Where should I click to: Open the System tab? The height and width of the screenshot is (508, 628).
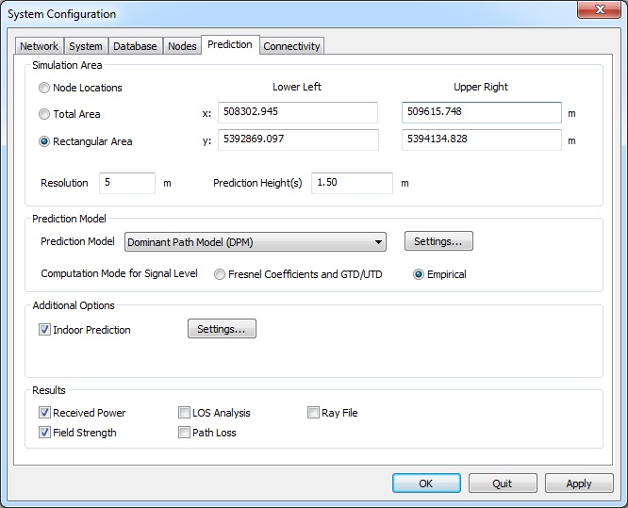86,46
